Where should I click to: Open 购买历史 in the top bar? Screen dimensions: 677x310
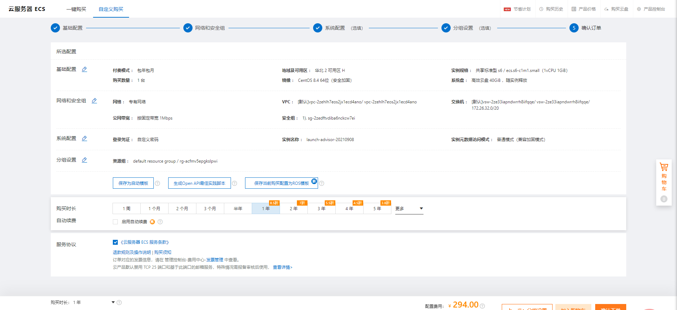[551, 9]
